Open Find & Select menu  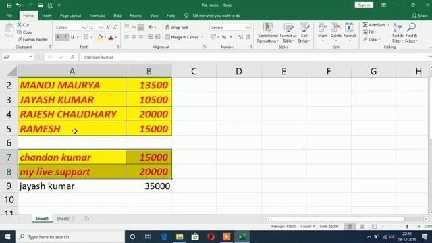(x=411, y=33)
